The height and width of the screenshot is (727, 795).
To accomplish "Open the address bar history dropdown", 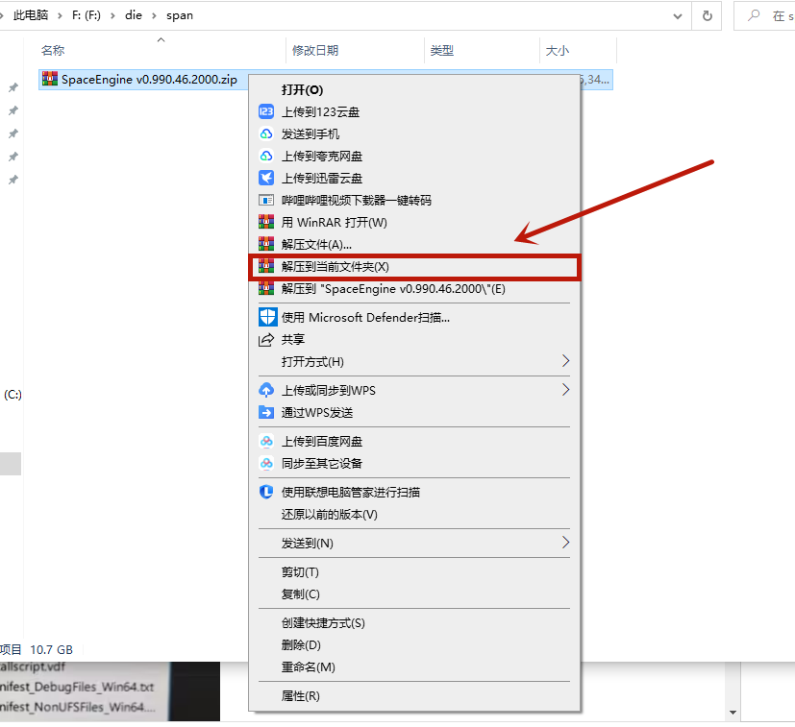I will pos(678,16).
